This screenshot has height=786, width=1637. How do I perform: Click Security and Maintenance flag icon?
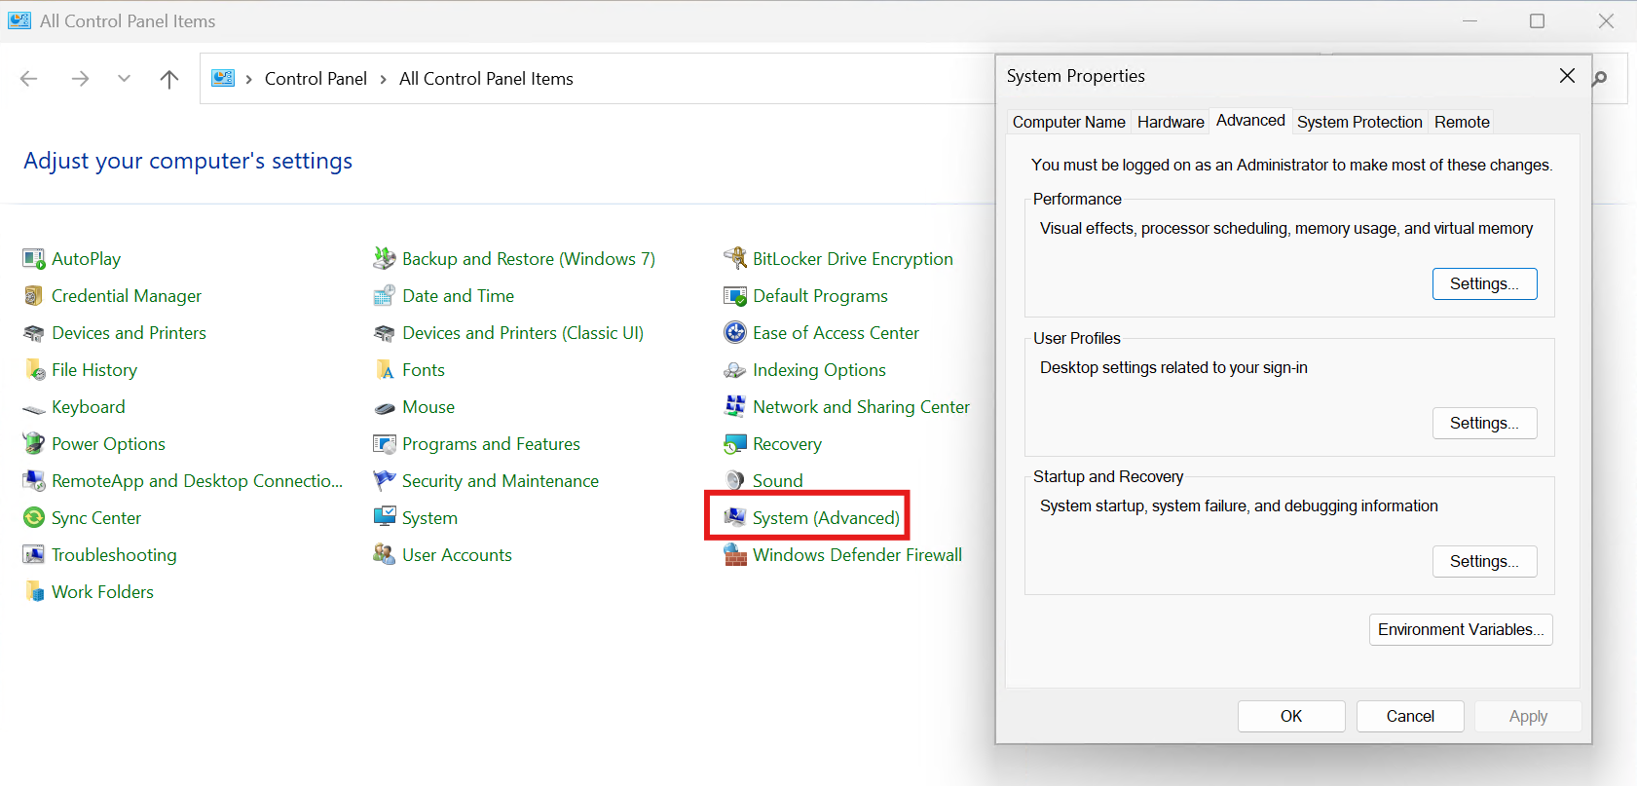point(385,481)
